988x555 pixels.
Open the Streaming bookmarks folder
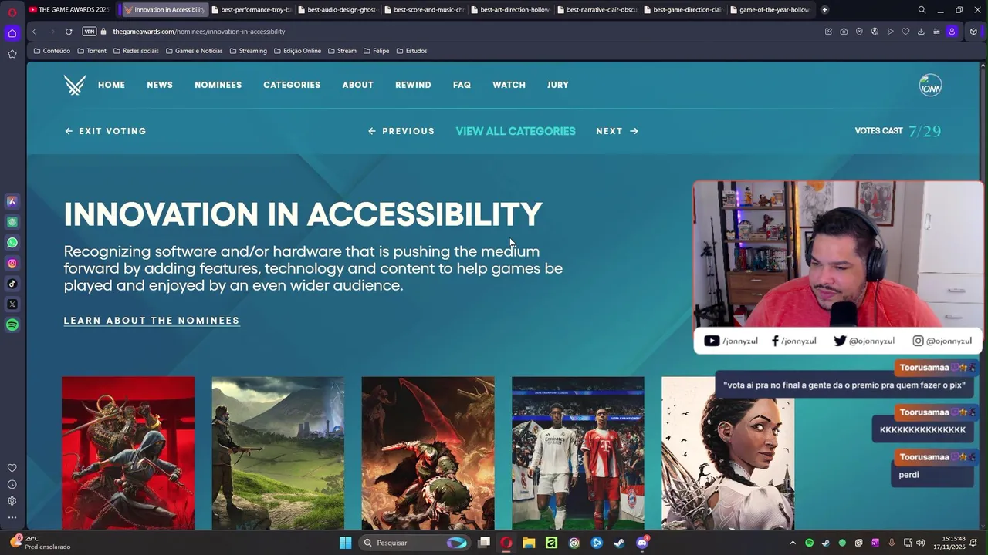click(x=248, y=51)
